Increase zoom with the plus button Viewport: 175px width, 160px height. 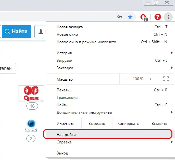(150, 79)
